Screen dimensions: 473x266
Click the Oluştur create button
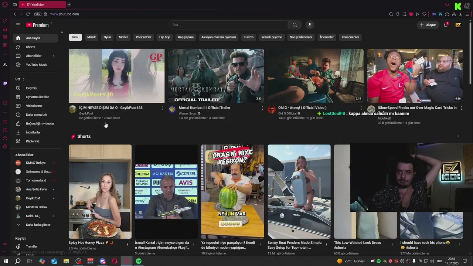pyautogui.click(x=428, y=25)
